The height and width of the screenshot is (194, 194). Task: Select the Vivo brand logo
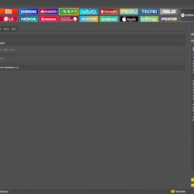click(89, 12)
